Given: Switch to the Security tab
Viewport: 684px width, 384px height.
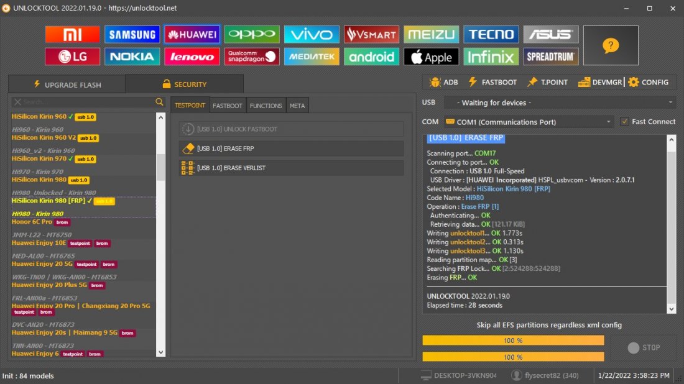Looking at the screenshot, I should (185, 84).
